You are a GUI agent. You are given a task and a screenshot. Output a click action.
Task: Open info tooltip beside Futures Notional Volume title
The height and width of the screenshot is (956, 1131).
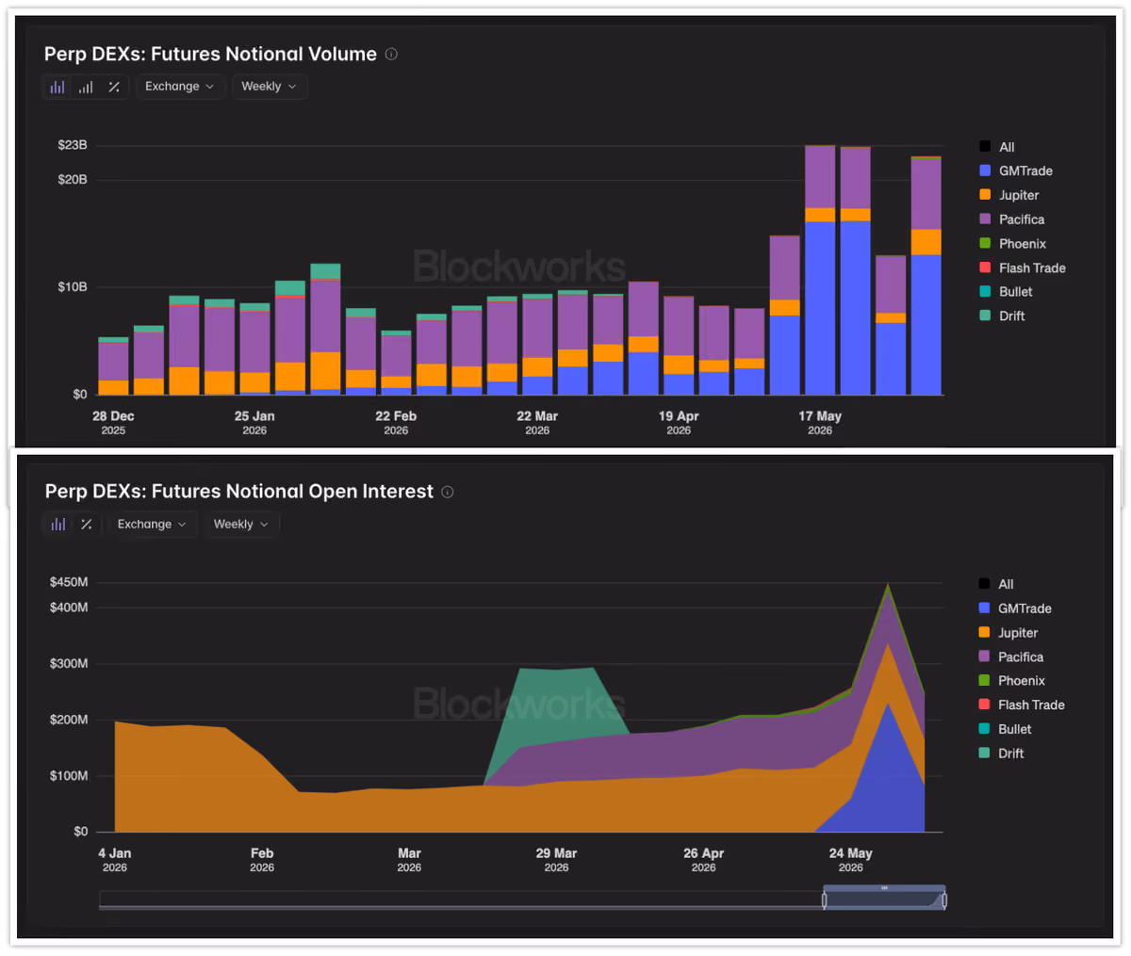coord(391,55)
